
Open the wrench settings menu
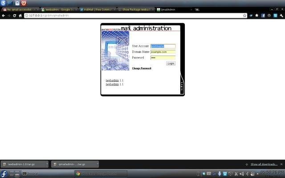[x=281, y=16]
